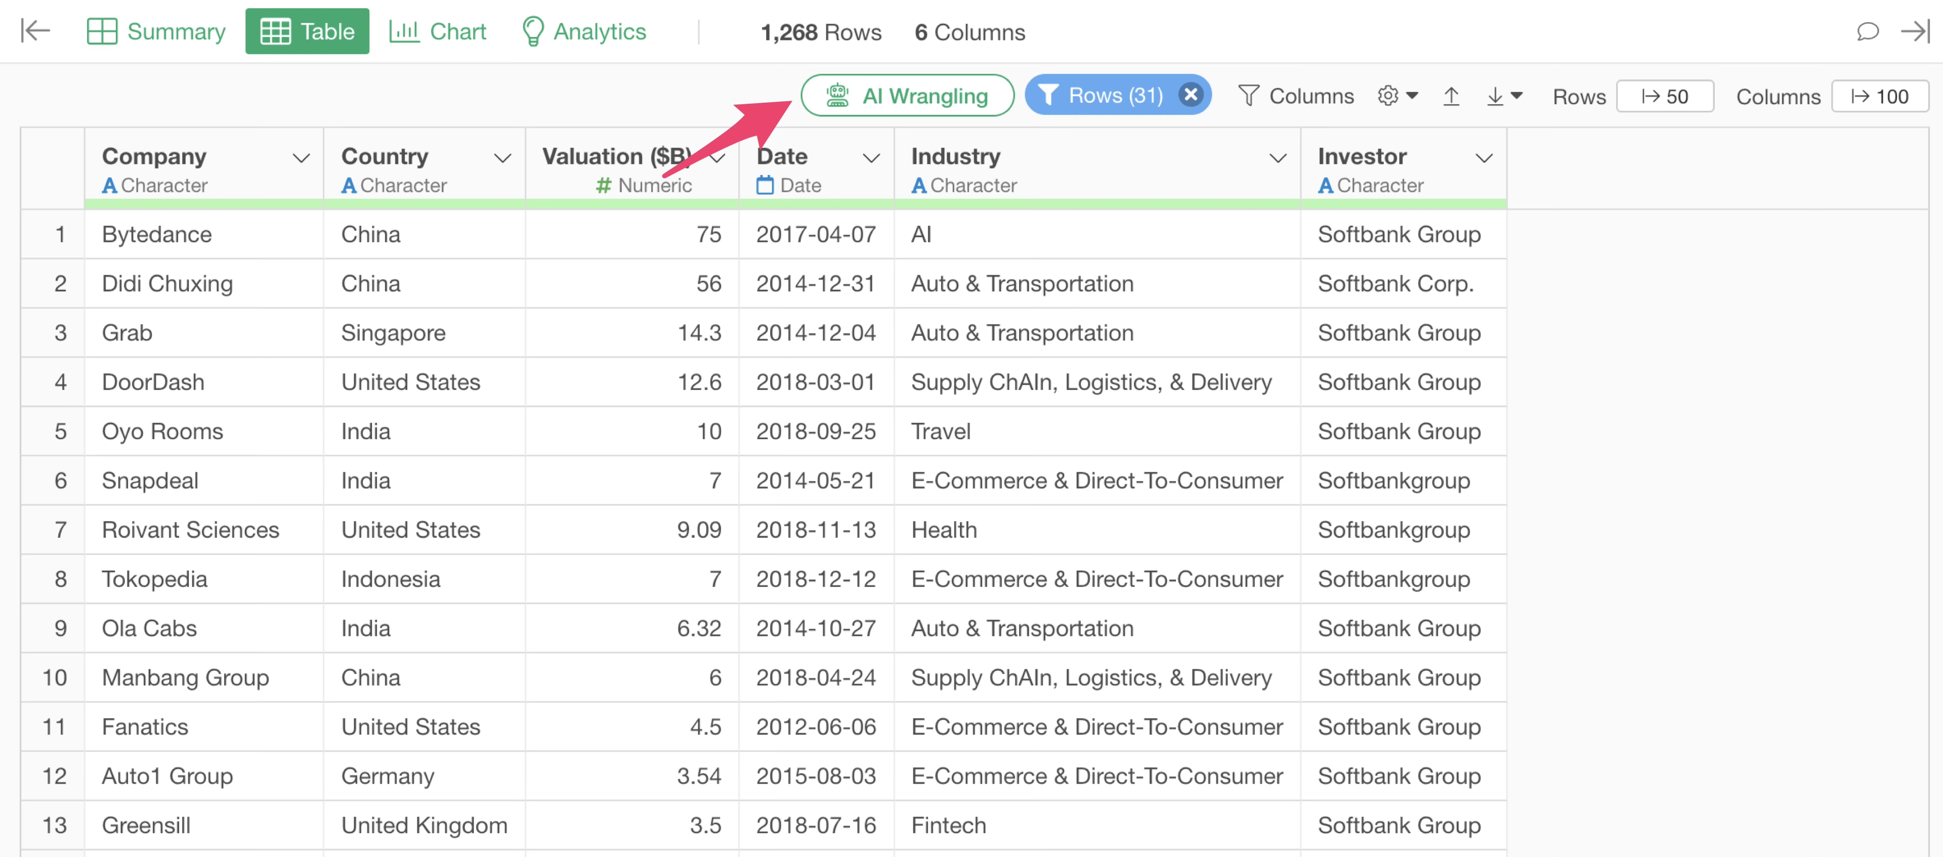This screenshot has height=857, width=1943.
Task: Click the Company Character type icon
Action: click(109, 185)
